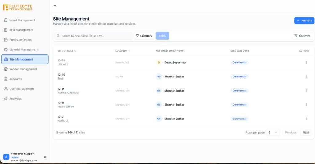Open the Category filter dropdown
Screen dimensions: 315x164
coord(144,36)
